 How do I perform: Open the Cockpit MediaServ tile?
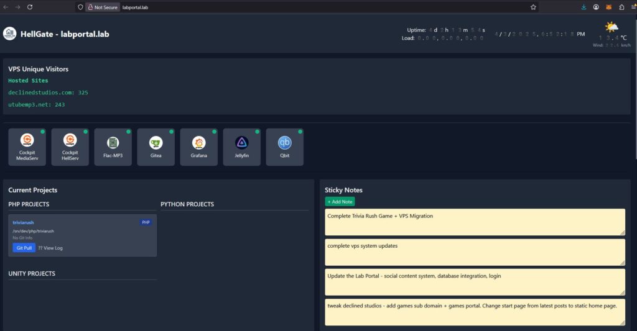coord(27,147)
